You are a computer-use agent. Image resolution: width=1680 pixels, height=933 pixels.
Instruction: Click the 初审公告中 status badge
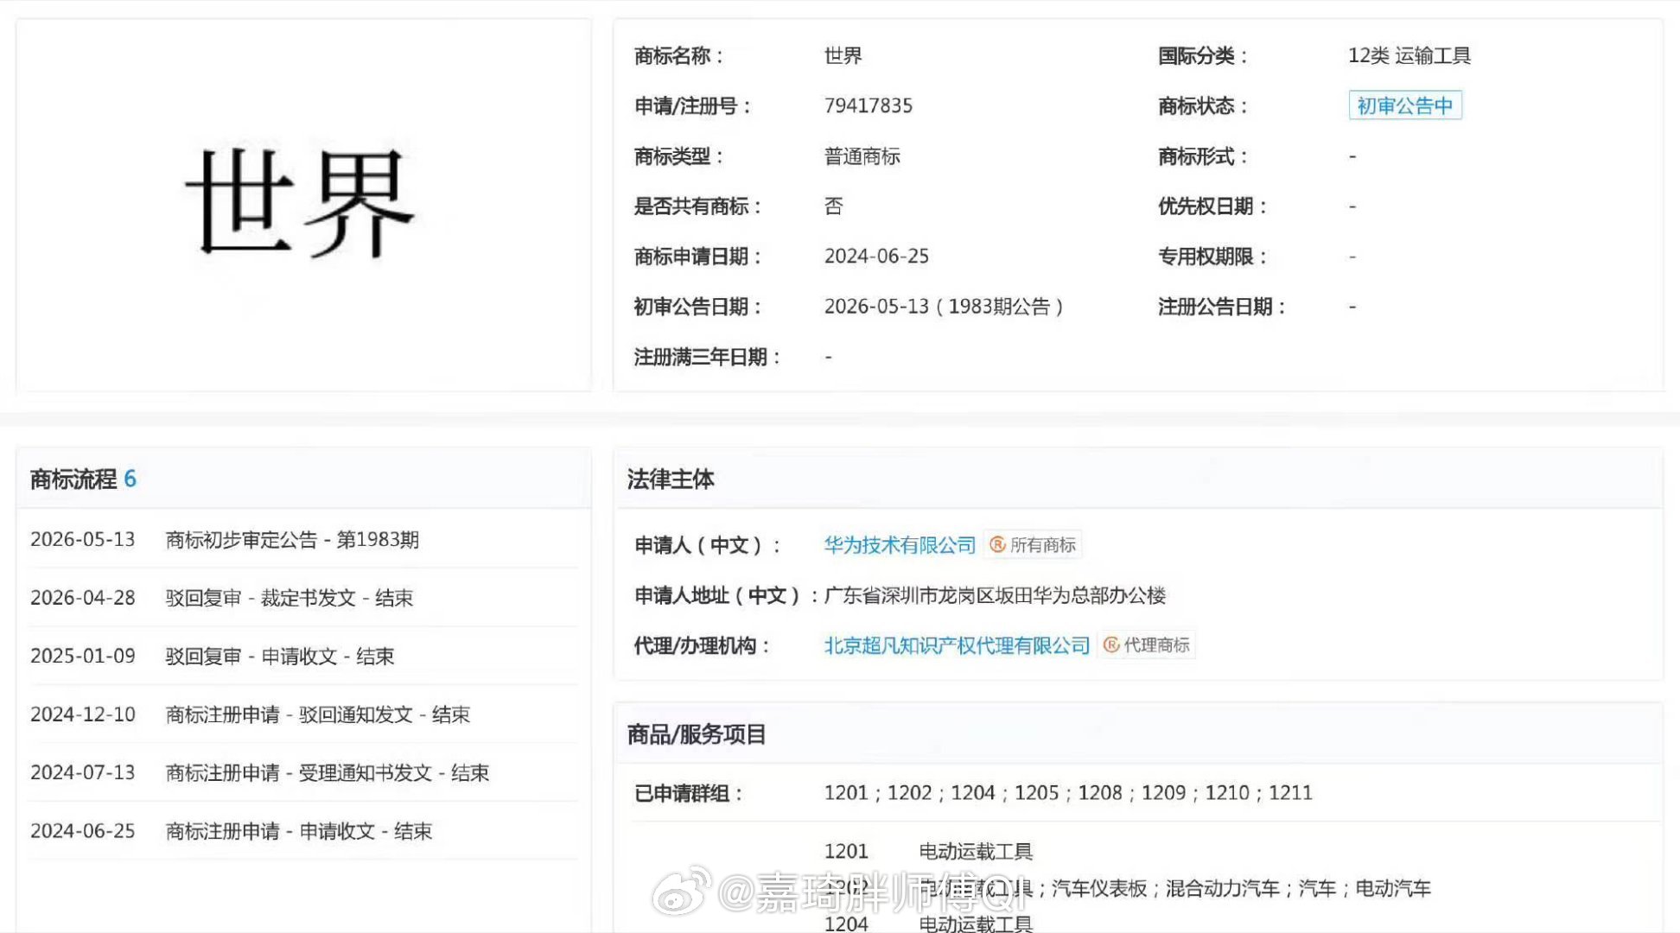click(1405, 105)
